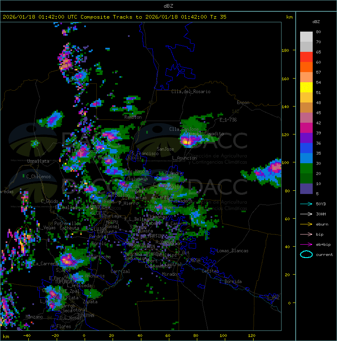Click the 'Tulumaya' map label

(138, 179)
